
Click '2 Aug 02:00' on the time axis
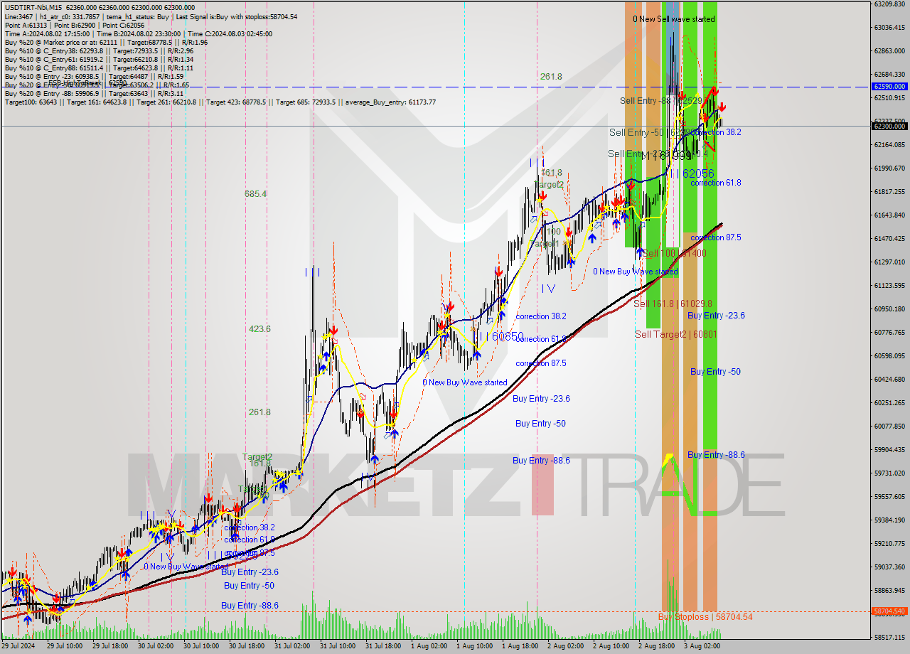(565, 646)
